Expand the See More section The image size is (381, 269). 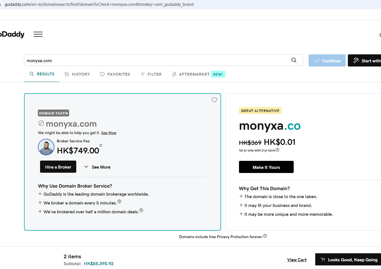(x=97, y=167)
